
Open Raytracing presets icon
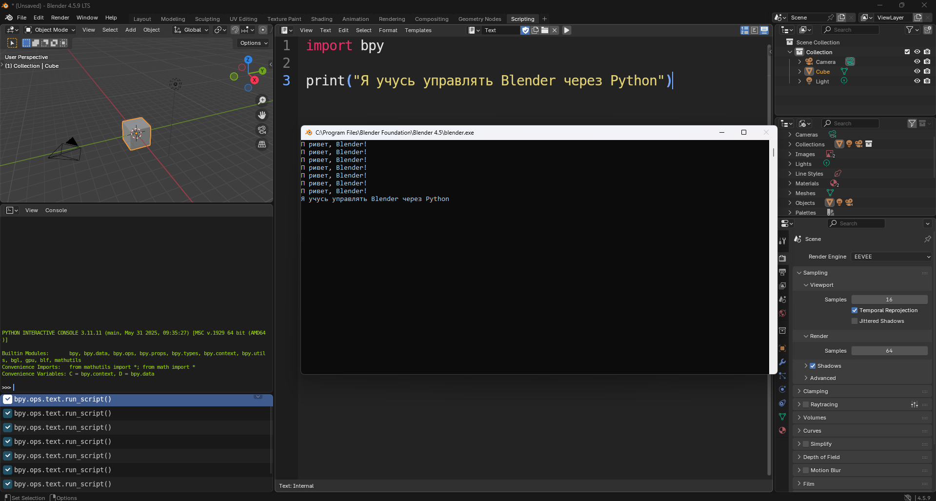pos(914,404)
